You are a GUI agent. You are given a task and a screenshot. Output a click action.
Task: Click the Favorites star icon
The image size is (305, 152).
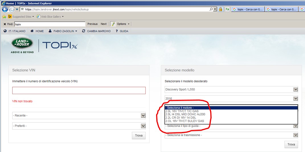pyautogui.click(x=4, y=17)
